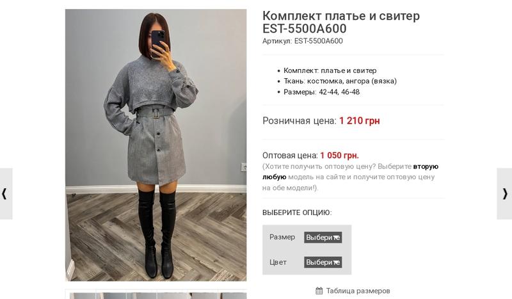Click the retail price 1 210 грн
This screenshot has width=512, height=299.
tap(359, 120)
